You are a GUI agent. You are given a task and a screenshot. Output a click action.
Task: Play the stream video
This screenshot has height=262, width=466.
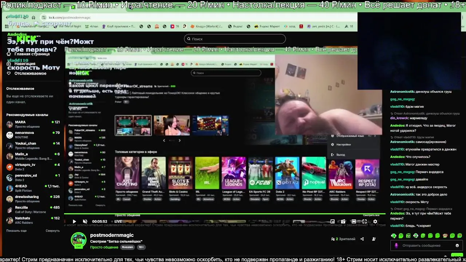pos(74,221)
